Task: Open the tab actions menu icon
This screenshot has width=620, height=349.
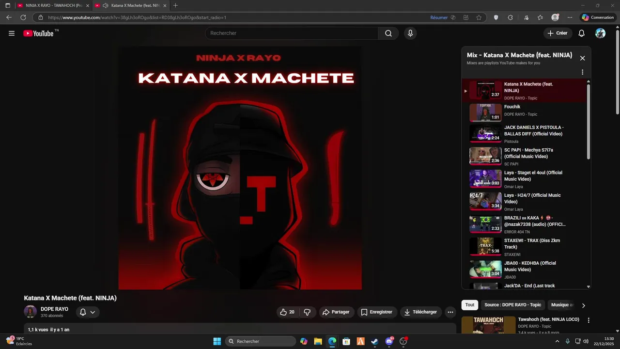Action: [7, 5]
